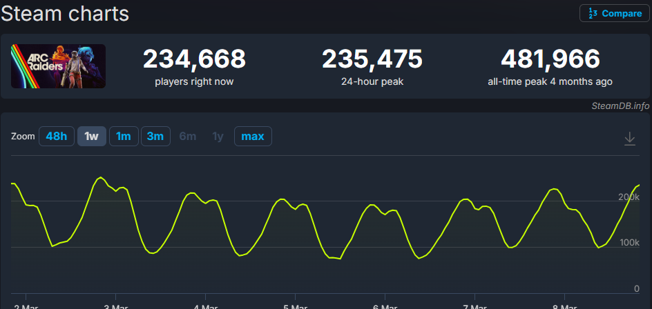This screenshot has width=652, height=309.
Task: Click the all-time peak 4 months ago label
Action: click(x=550, y=82)
